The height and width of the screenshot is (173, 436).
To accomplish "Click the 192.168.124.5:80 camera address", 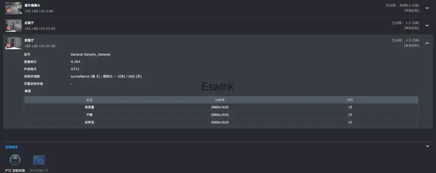I will pyautogui.click(x=39, y=11).
